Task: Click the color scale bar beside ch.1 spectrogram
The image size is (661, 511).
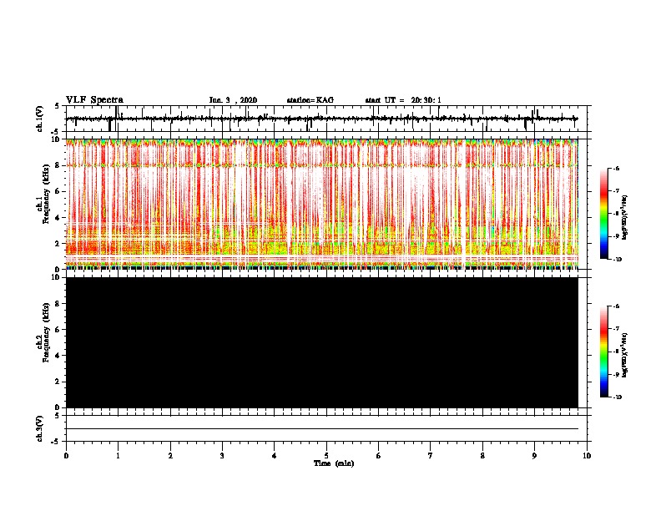Action: [603, 214]
